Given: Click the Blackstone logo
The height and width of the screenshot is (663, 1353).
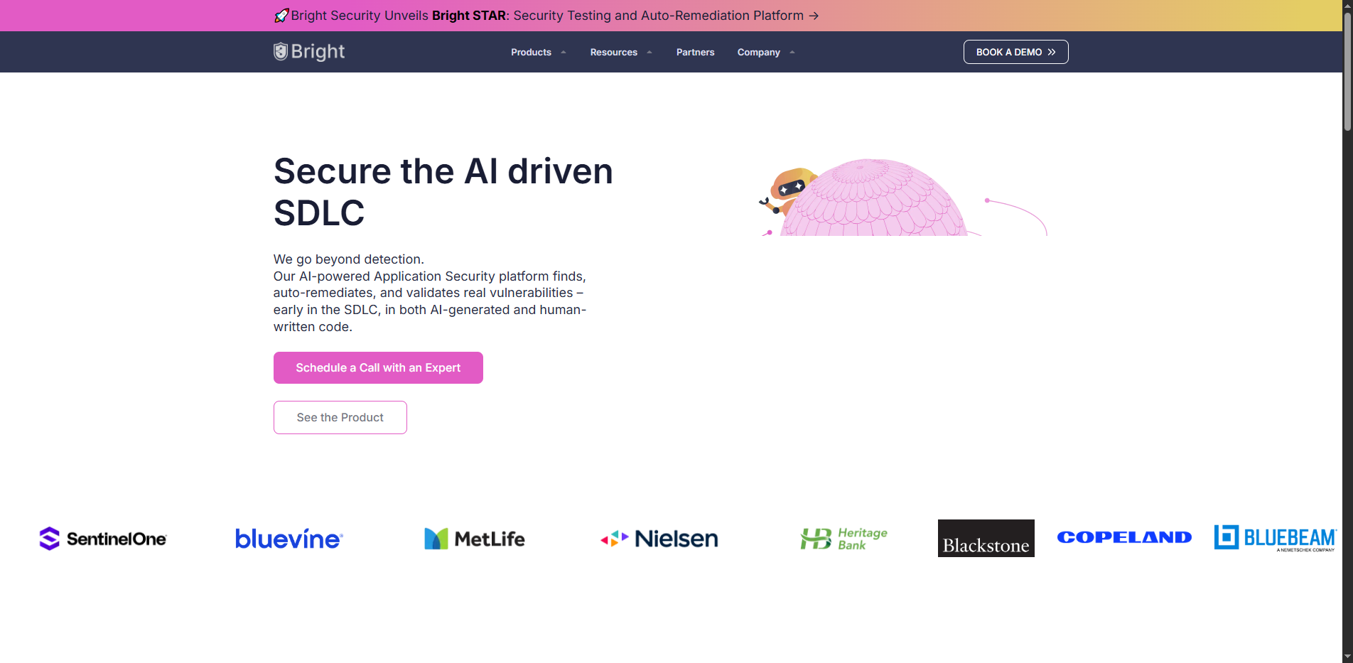Looking at the screenshot, I should click(x=986, y=539).
